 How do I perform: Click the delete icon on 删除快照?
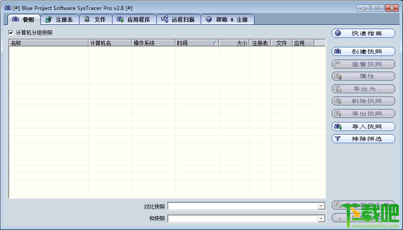click(338, 101)
